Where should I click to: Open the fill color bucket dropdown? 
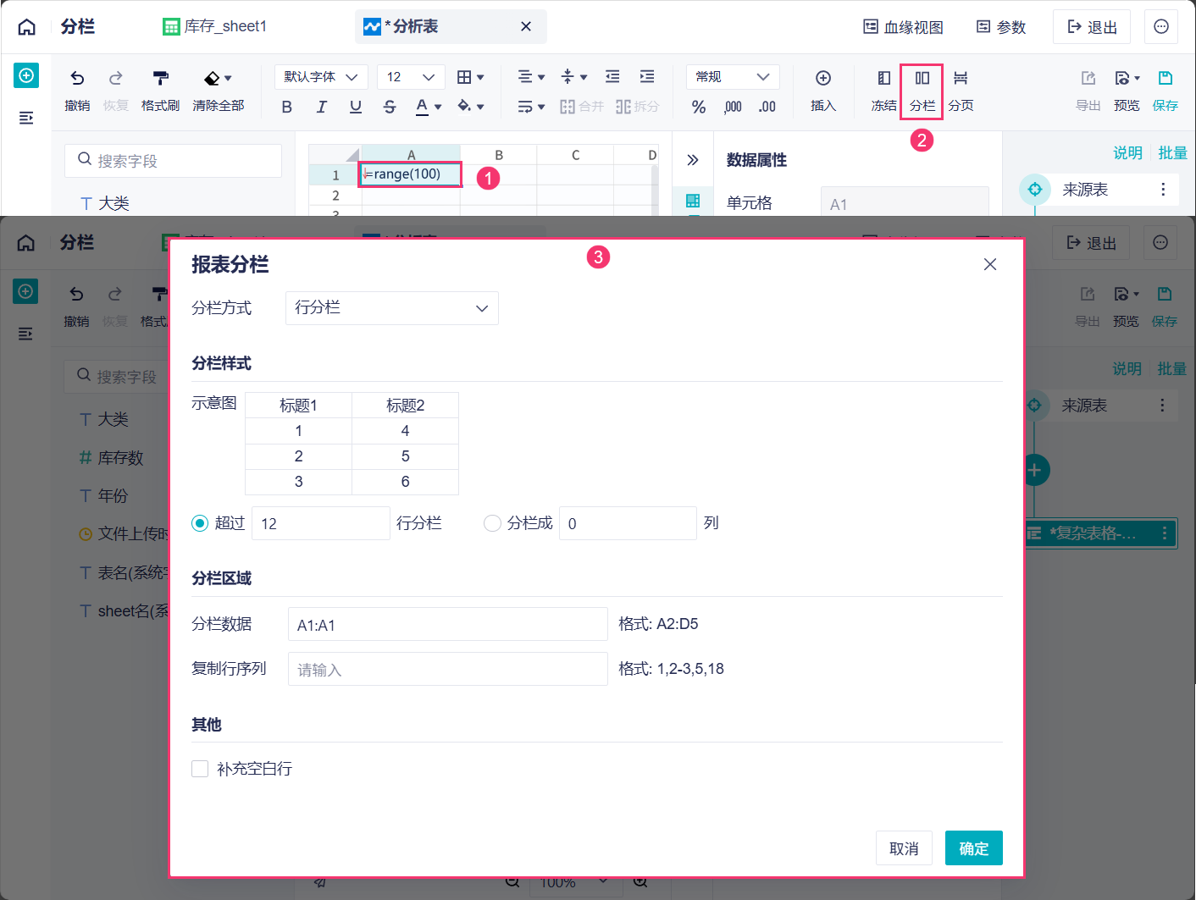470,107
